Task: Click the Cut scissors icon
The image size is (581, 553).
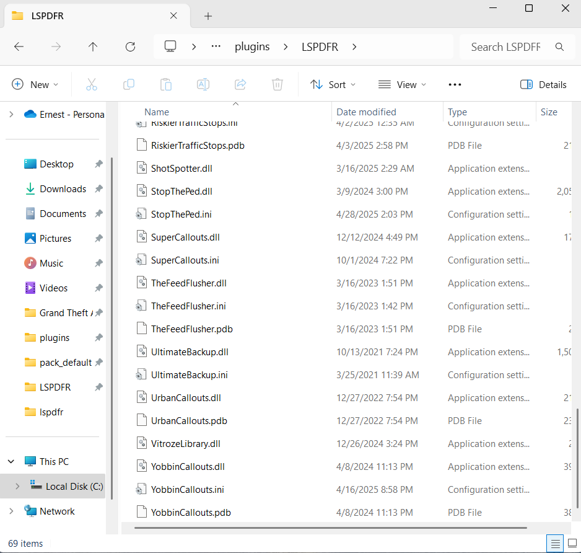Action: pos(92,84)
